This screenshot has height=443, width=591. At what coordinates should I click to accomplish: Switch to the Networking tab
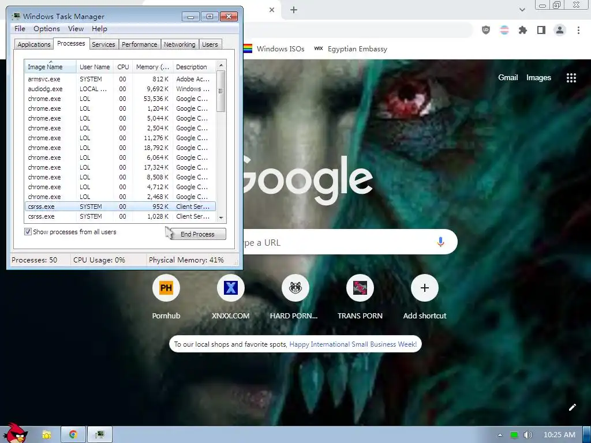(179, 44)
